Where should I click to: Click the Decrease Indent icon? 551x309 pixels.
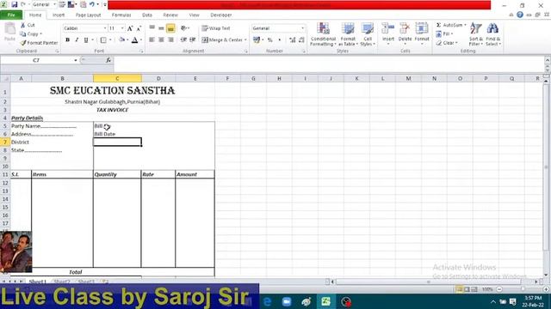(183, 40)
